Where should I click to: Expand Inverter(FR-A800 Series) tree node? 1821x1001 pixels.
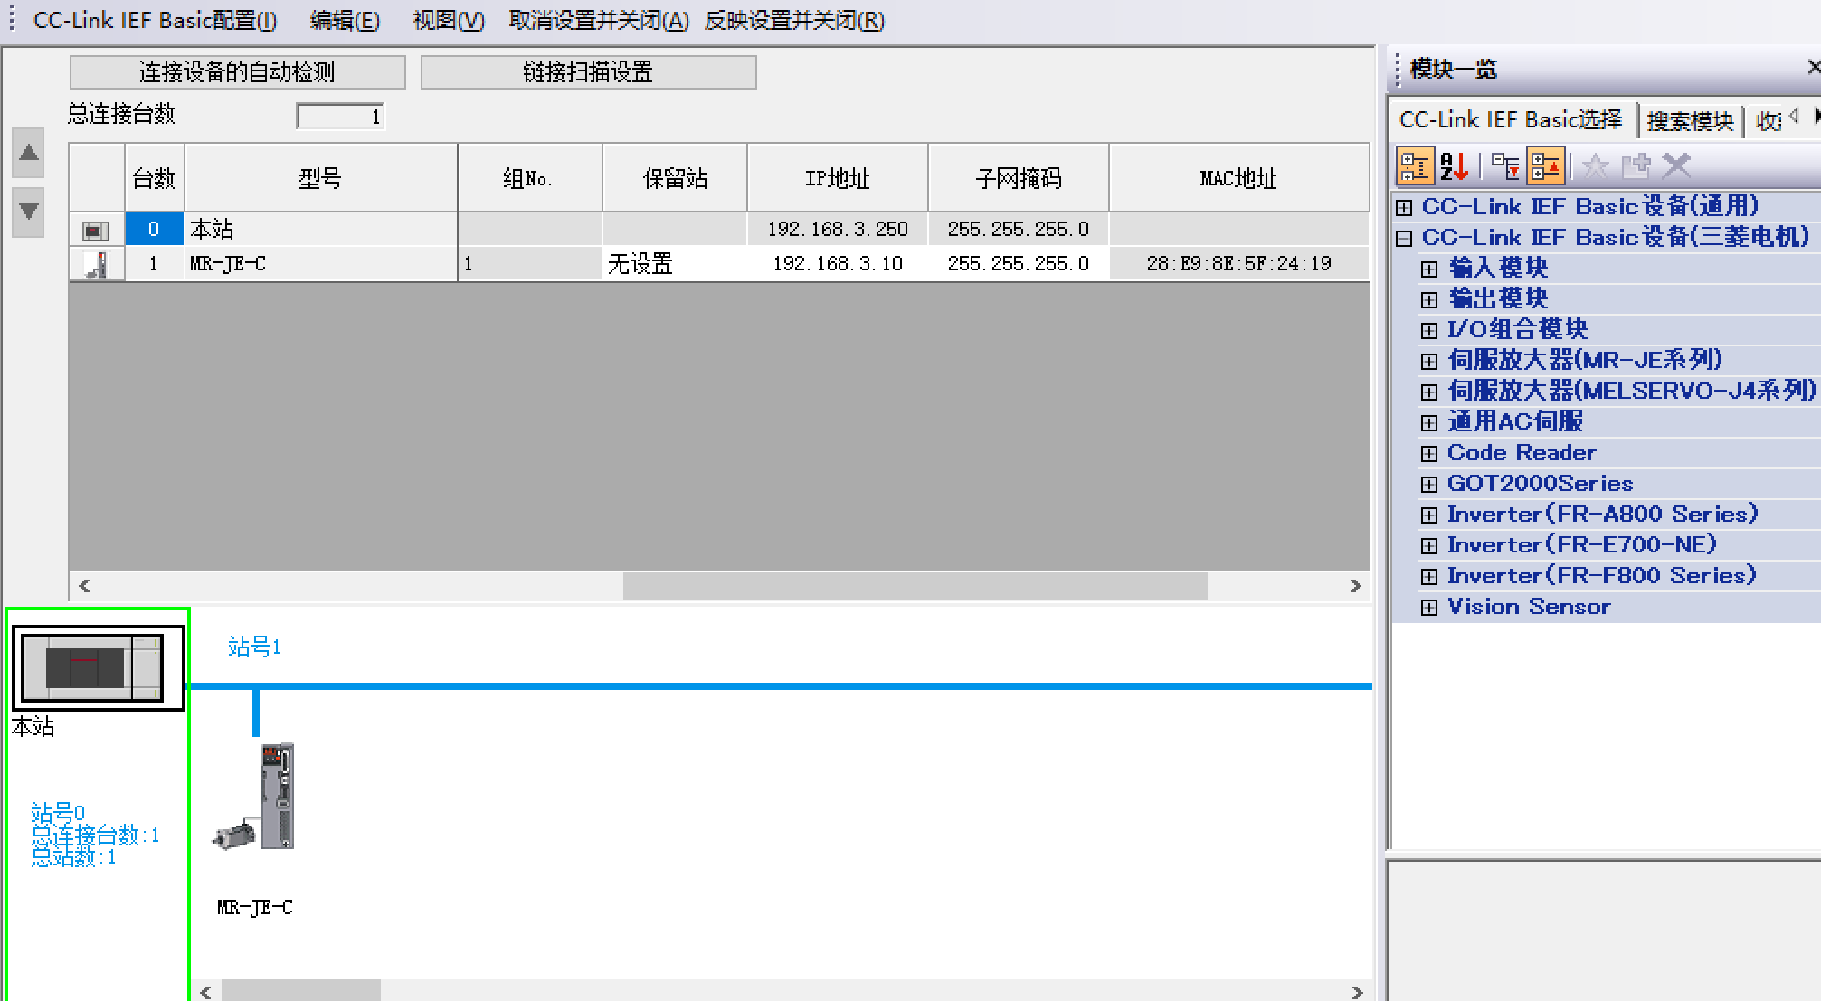1429,515
